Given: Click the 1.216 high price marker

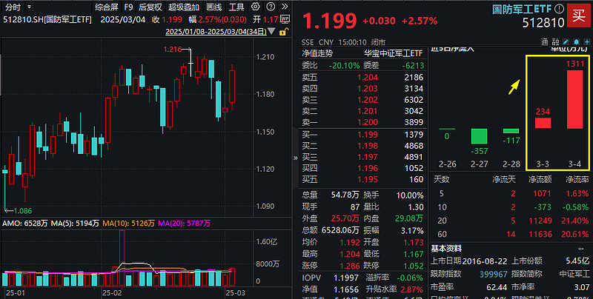Looking at the screenshot, I should click(x=173, y=49).
